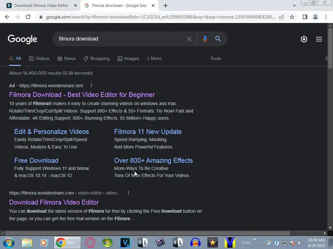Share this page via share icon

(282, 17)
